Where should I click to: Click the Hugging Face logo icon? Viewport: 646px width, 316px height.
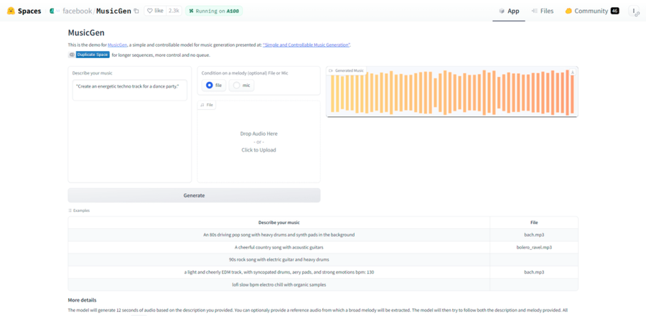pos(11,11)
